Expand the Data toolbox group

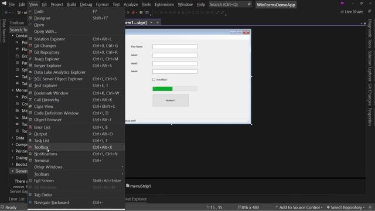(13, 138)
